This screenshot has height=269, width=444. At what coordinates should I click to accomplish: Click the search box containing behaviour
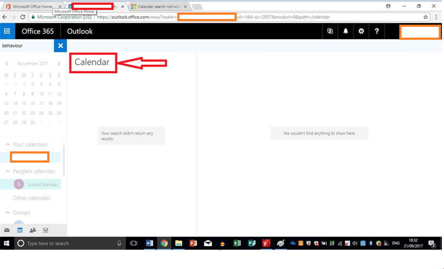27,46
